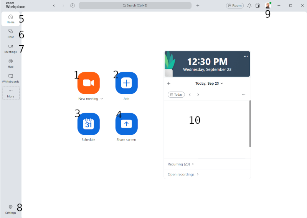The image size is (307, 218).
Task: Go to previous day in calendar
Action: tap(190, 95)
